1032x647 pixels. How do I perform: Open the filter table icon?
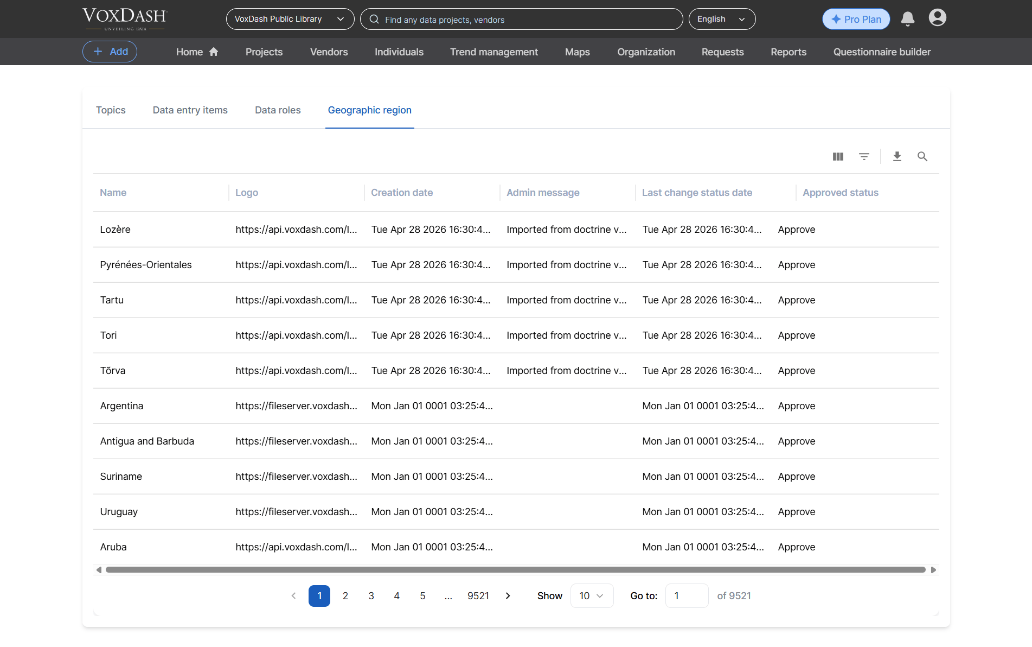[x=864, y=156]
